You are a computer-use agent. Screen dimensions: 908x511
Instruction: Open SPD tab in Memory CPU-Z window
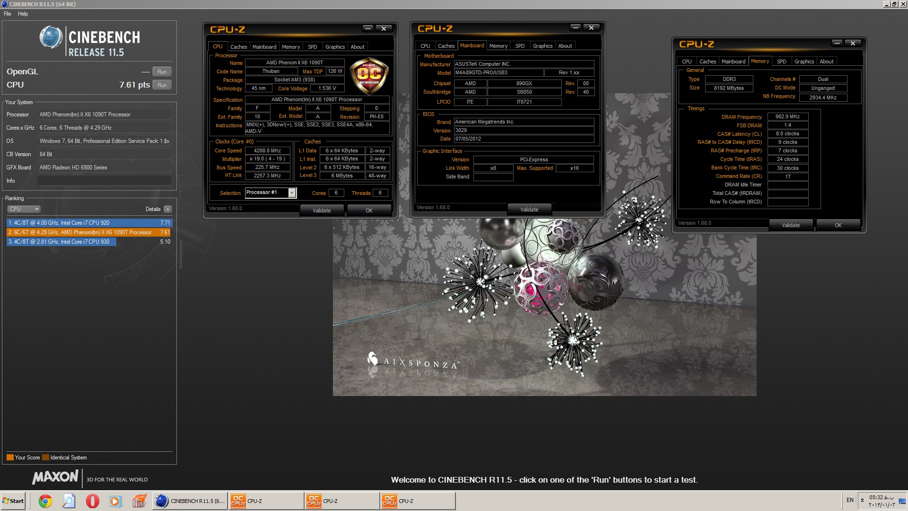[782, 62]
